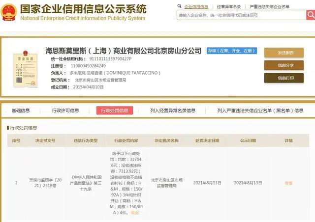The image size is (315, 222).
Task: Click the 行政处罚信息 section heading
Action: [x=24, y=128]
